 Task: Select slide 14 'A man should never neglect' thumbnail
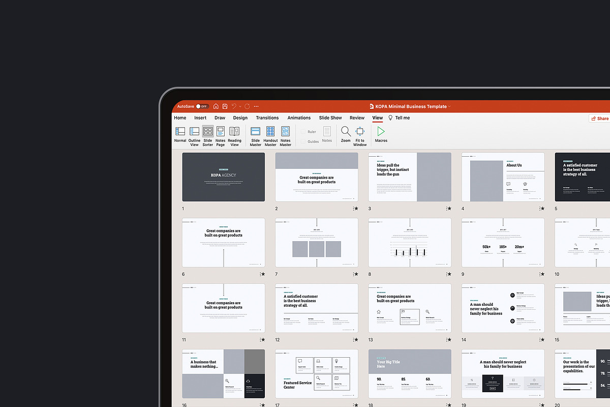pyautogui.click(x=503, y=308)
